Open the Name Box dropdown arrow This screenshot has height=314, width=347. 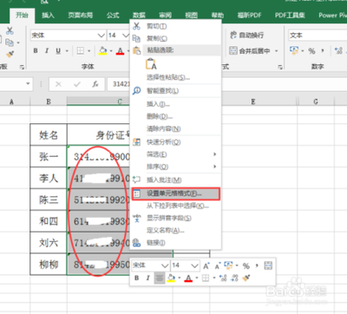tap(28, 84)
